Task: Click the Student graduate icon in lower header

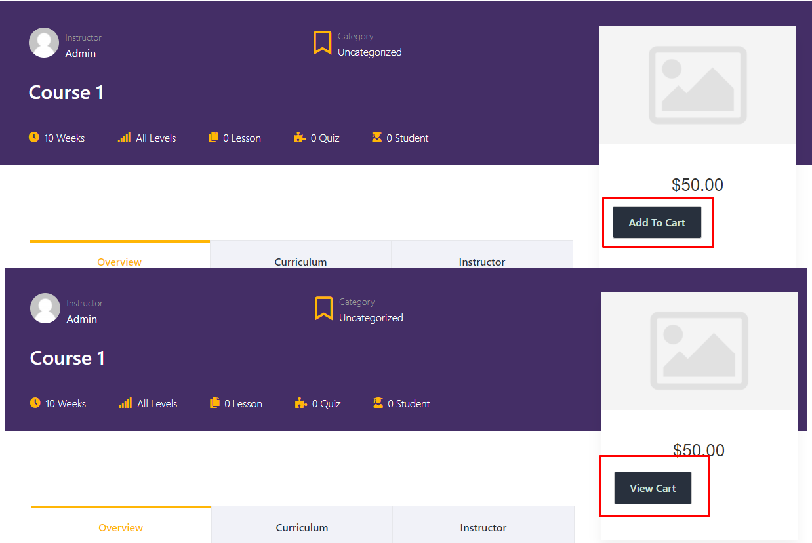Action: click(x=378, y=403)
